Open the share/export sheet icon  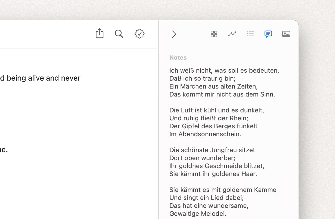point(99,33)
